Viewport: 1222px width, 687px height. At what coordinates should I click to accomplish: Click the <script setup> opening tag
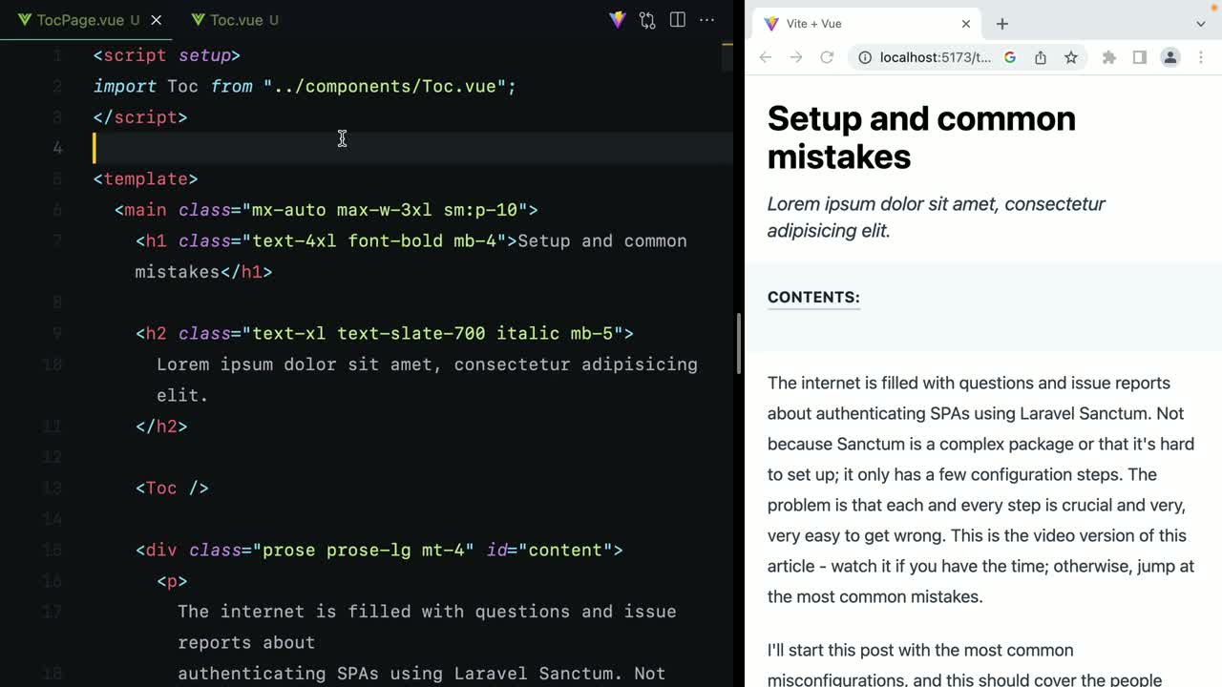166,55
